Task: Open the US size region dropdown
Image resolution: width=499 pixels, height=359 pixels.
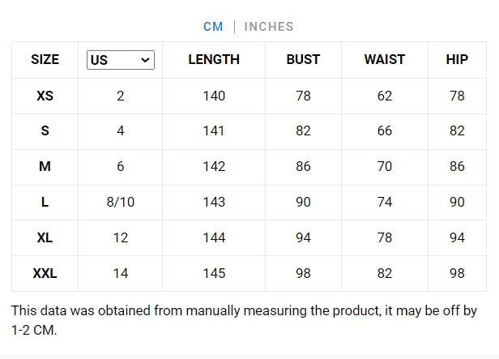Action: (121, 60)
